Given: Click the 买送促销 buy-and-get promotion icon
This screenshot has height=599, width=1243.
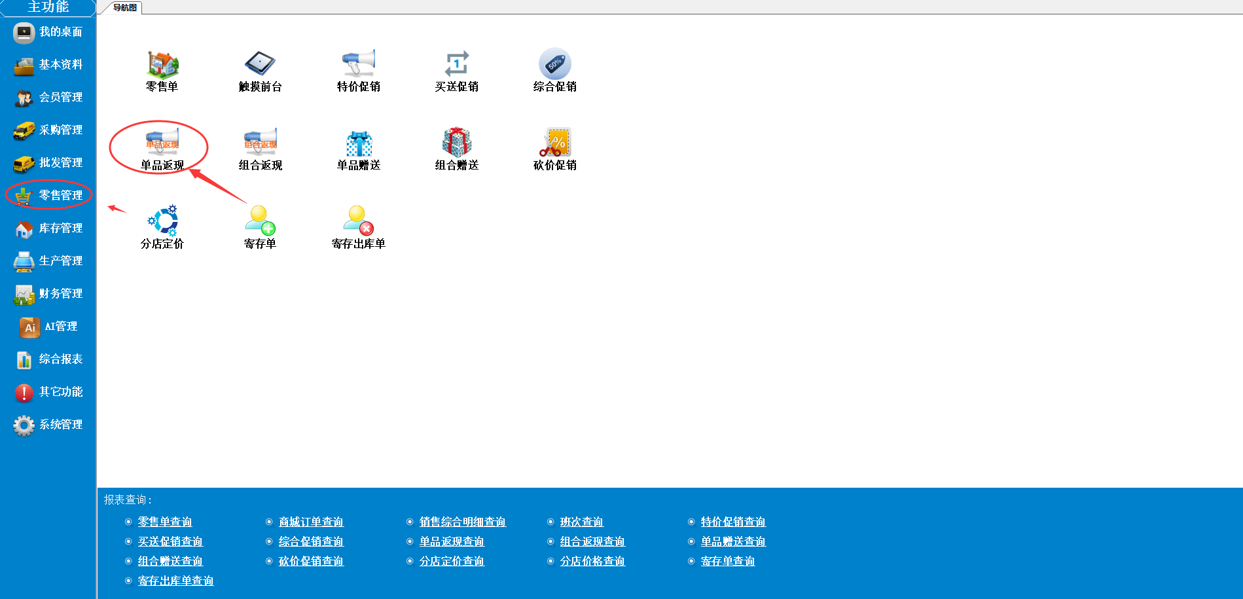Looking at the screenshot, I should coord(457,71).
